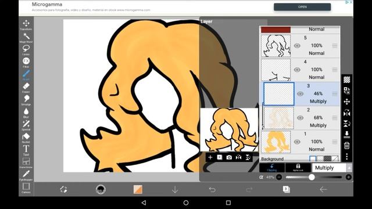Grab the reorder handle of layer 5

click(335, 46)
